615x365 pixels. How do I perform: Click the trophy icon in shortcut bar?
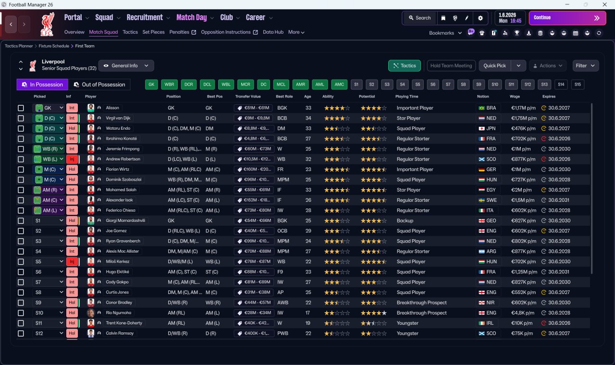pyautogui.click(x=517, y=33)
